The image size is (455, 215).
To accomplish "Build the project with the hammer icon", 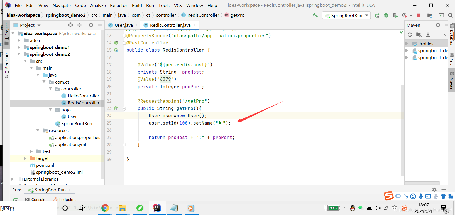I will pos(315,15).
